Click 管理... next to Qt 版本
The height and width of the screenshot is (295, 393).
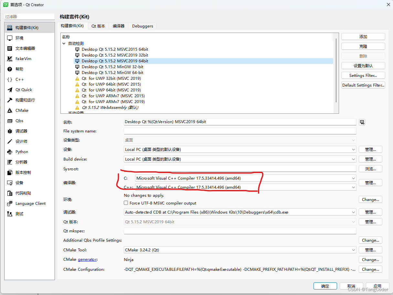click(370, 222)
